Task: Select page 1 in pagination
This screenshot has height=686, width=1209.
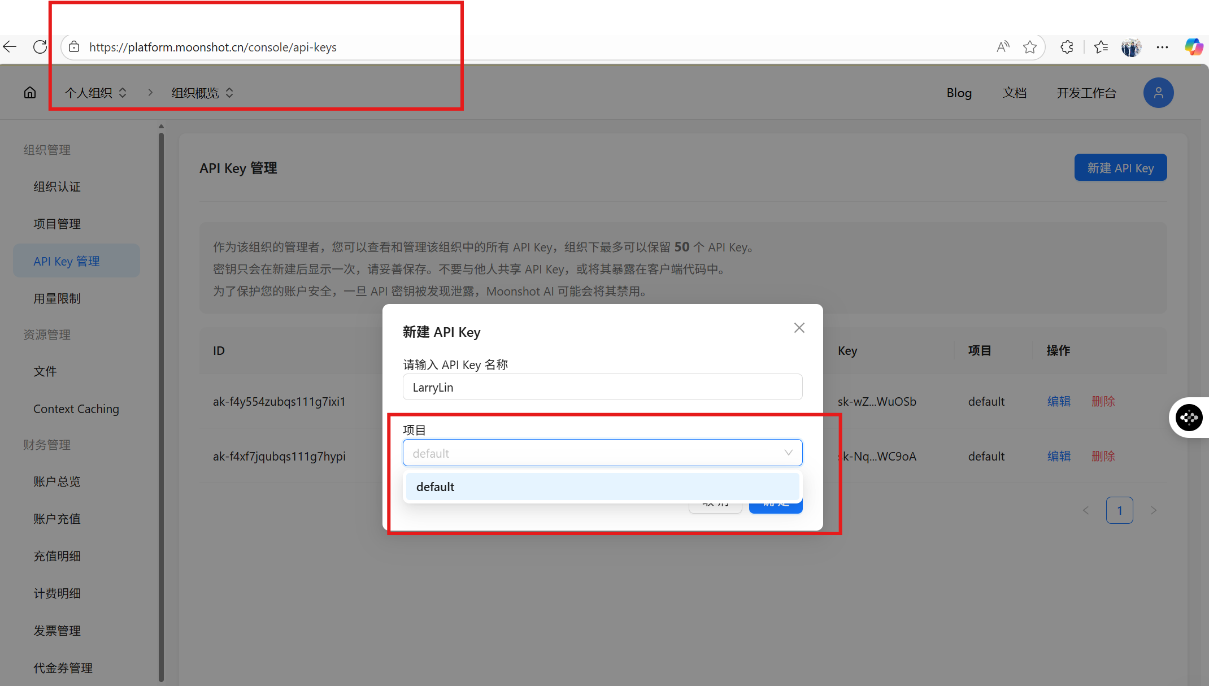Action: tap(1119, 510)
